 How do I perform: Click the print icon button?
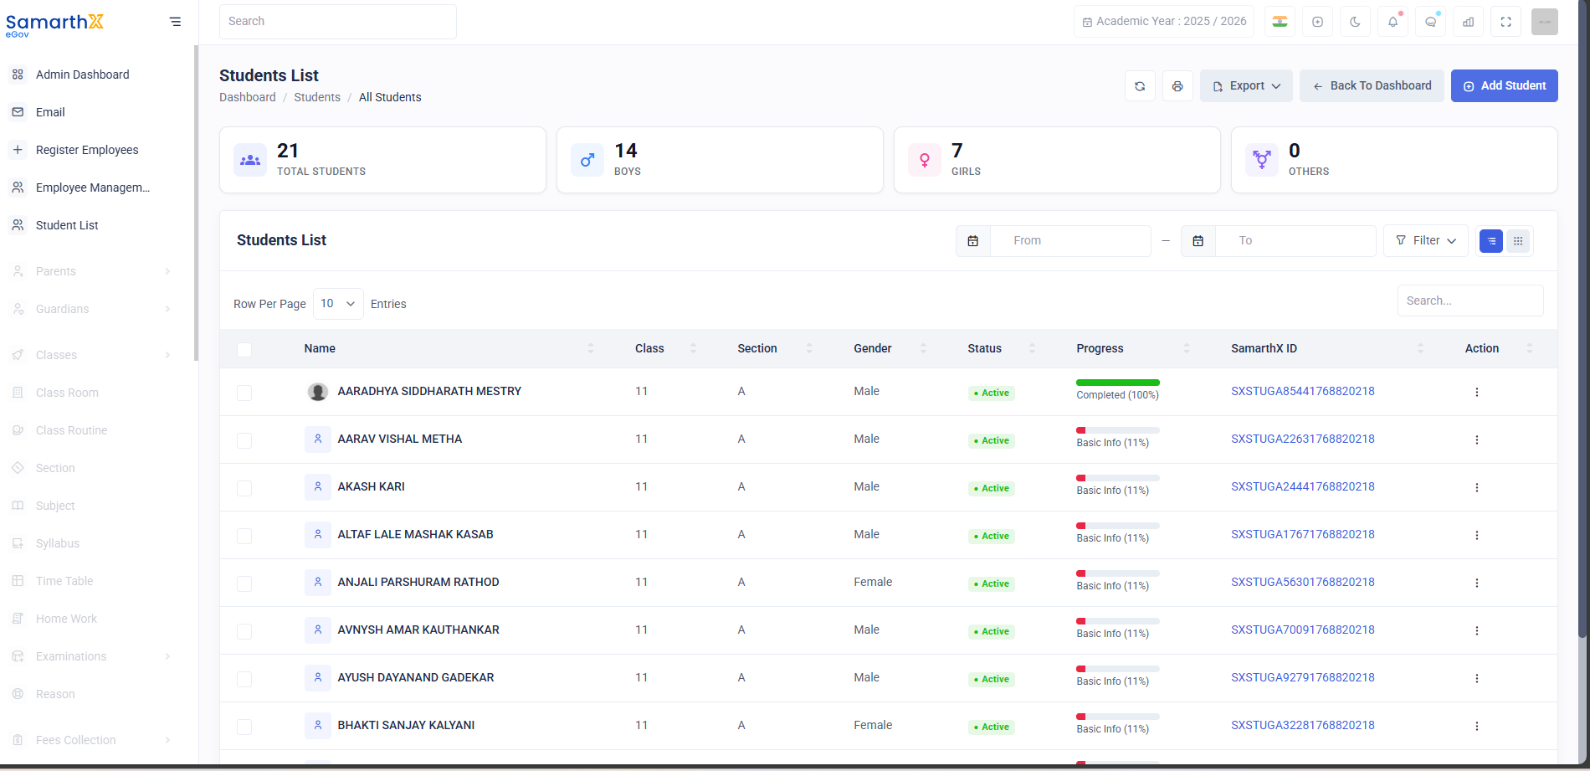(1177, 86)
